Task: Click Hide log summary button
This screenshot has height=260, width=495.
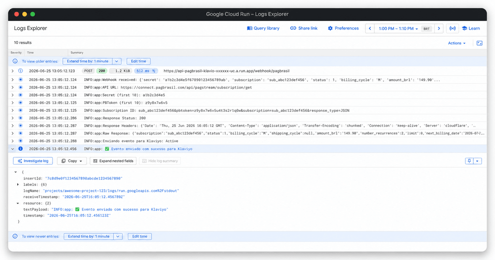Action: [160, 161]
